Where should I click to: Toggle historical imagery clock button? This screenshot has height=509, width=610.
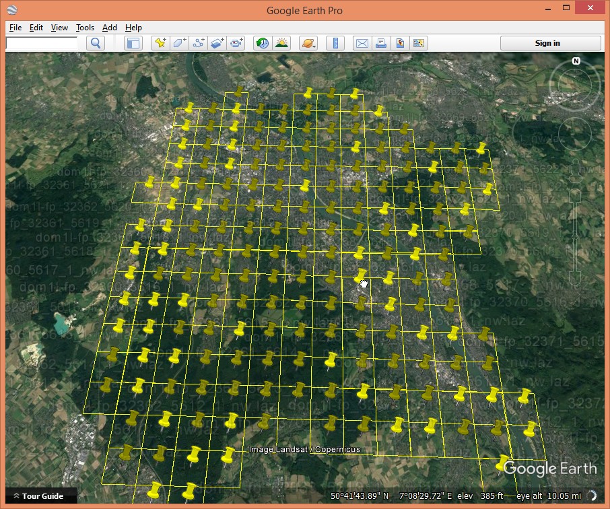[x=263, y=43]
